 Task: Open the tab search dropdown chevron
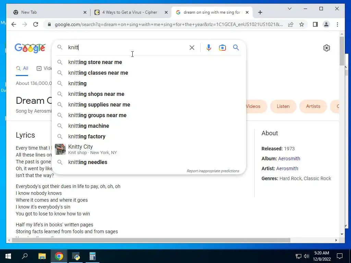tap(289, 9)
